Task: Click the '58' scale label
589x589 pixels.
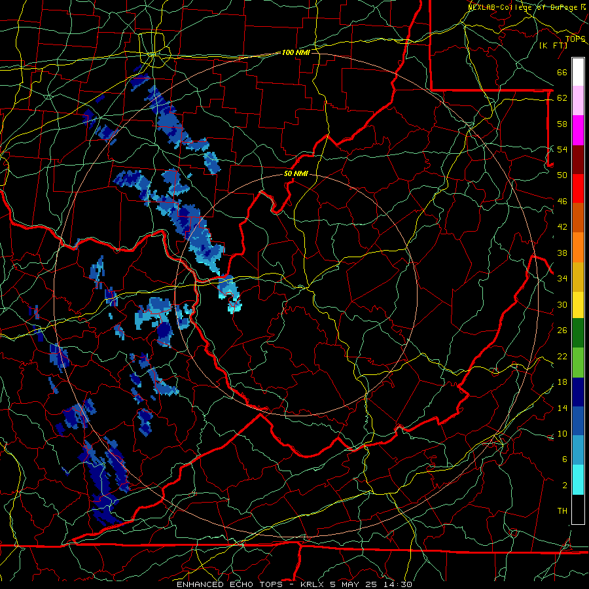Action: [562, 124]
